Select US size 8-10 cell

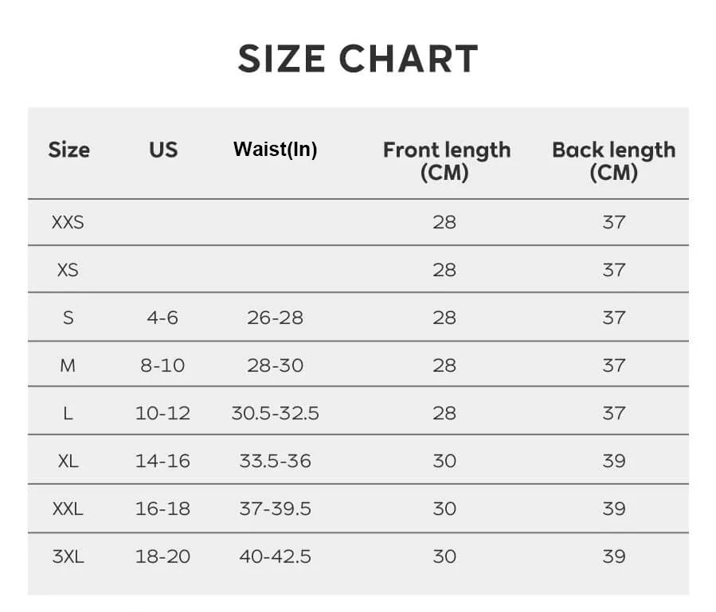coord(162,365)
